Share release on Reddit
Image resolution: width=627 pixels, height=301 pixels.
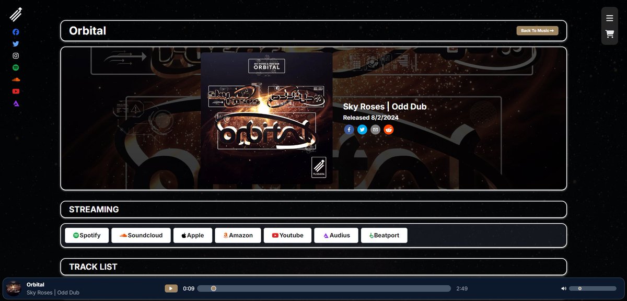(388, 130)
